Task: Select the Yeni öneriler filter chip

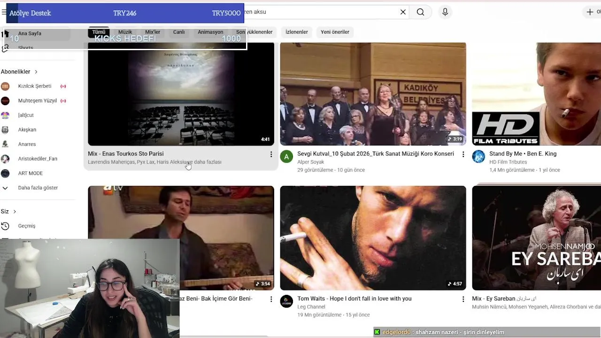Action: click(335, 32)
